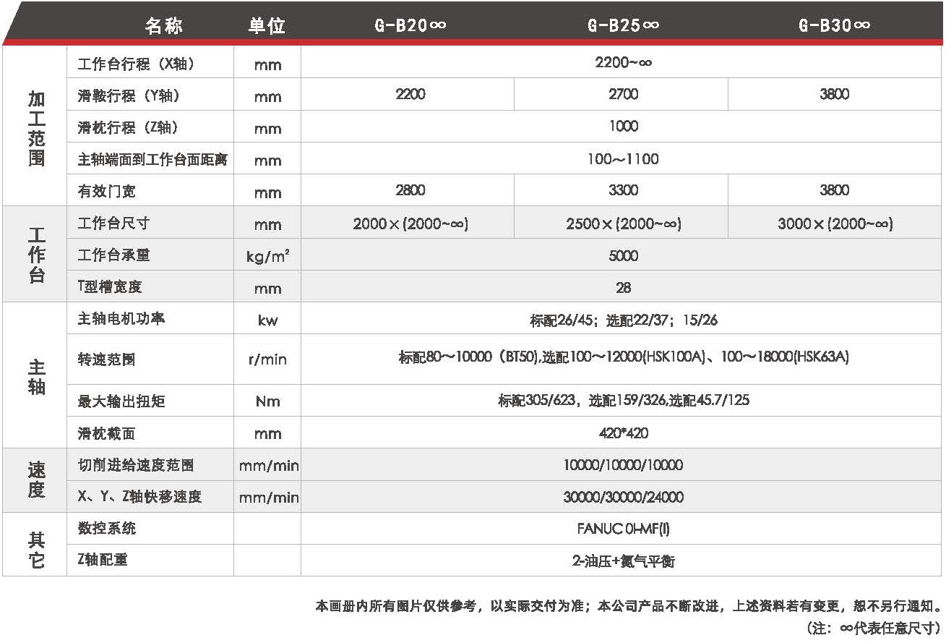Select the 30000/30000/24000 rapid speed value
The image size is (946, 643).
[x=623, y=497]
